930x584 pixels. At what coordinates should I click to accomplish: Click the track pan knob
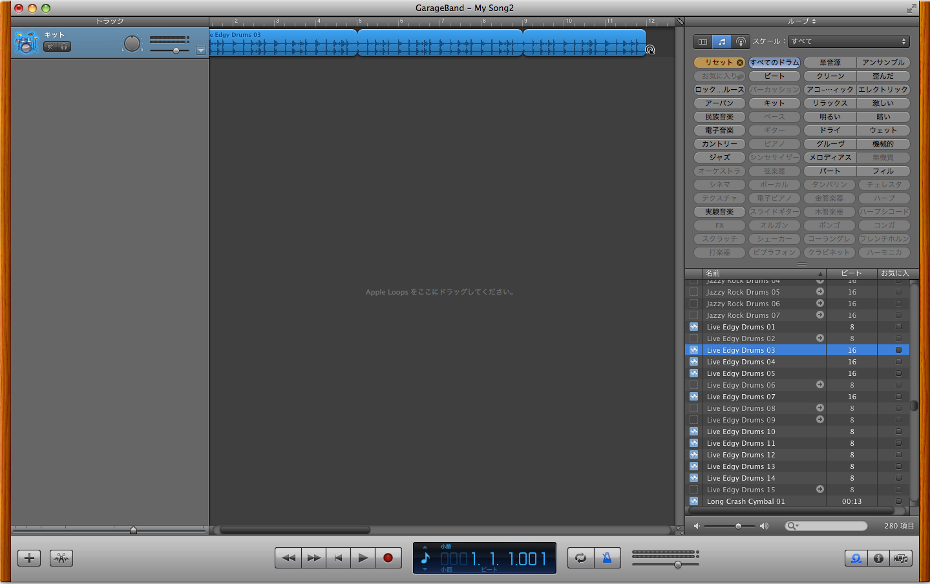click(x=132, y=43)
